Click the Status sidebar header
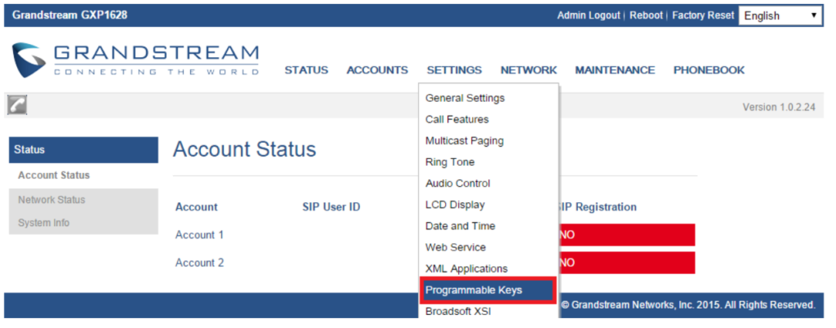Screen dimensions: 836x328 [84, 149]
